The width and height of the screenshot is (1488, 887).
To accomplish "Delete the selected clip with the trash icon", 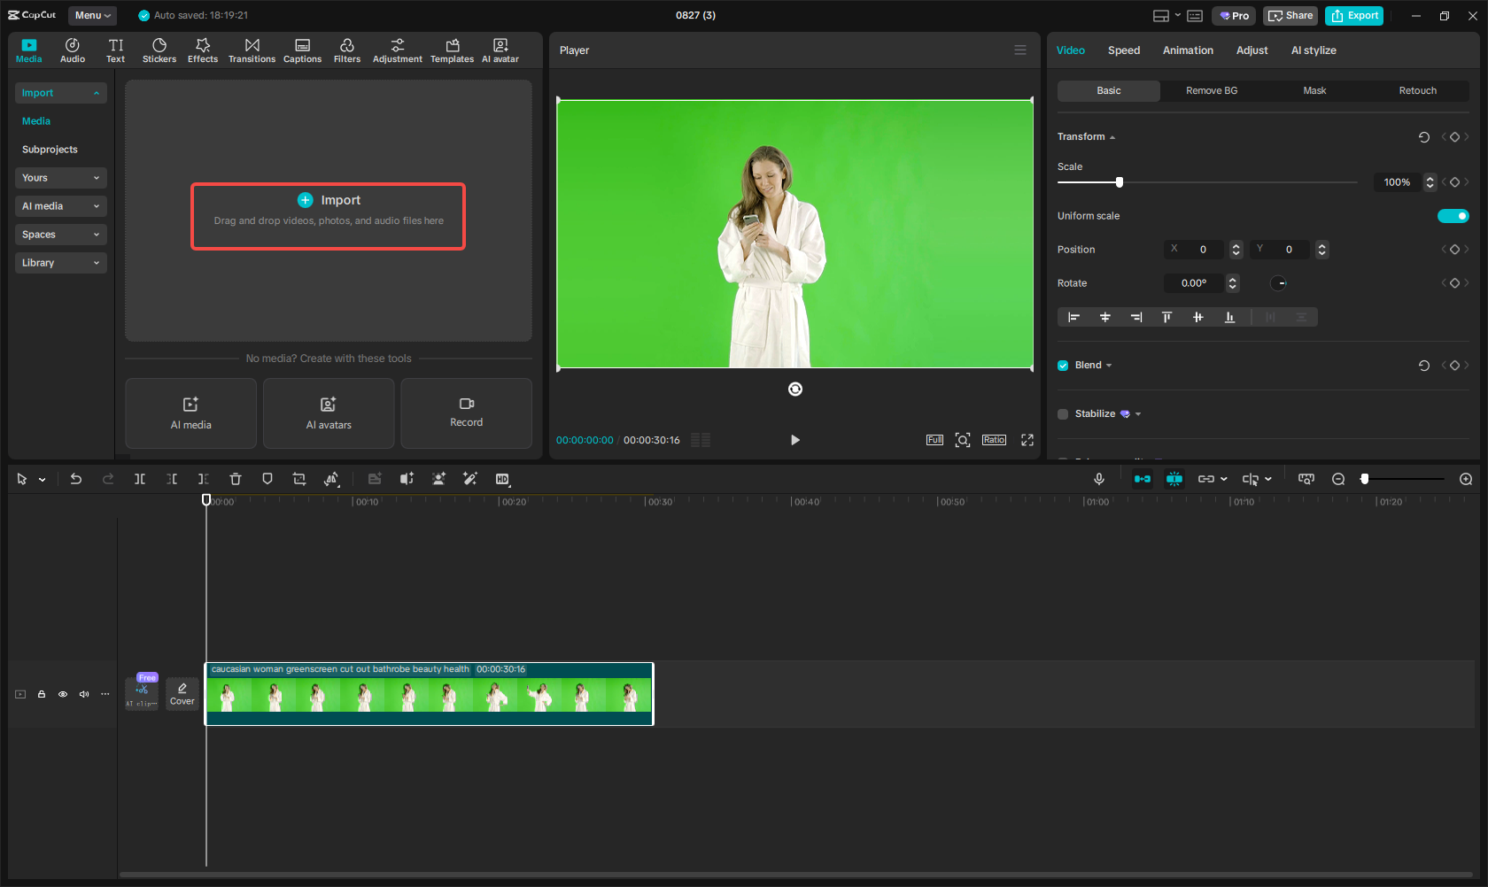I will coord(235,479).
